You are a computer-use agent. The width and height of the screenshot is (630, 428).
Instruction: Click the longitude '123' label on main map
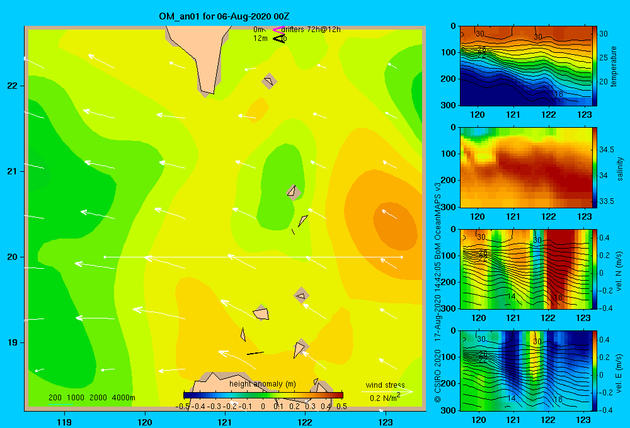tap(386, 422)
